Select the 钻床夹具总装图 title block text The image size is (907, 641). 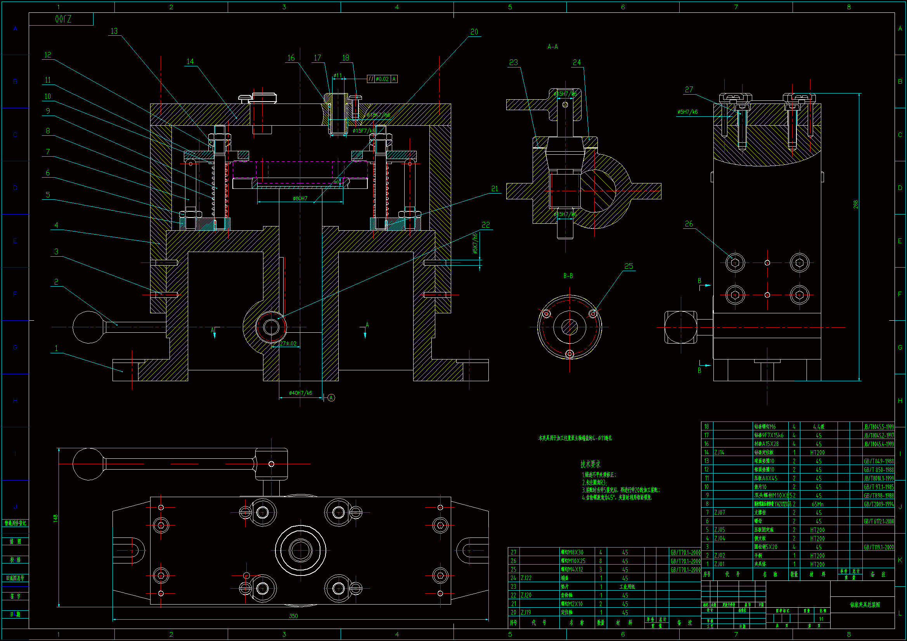tap(865, 605)
